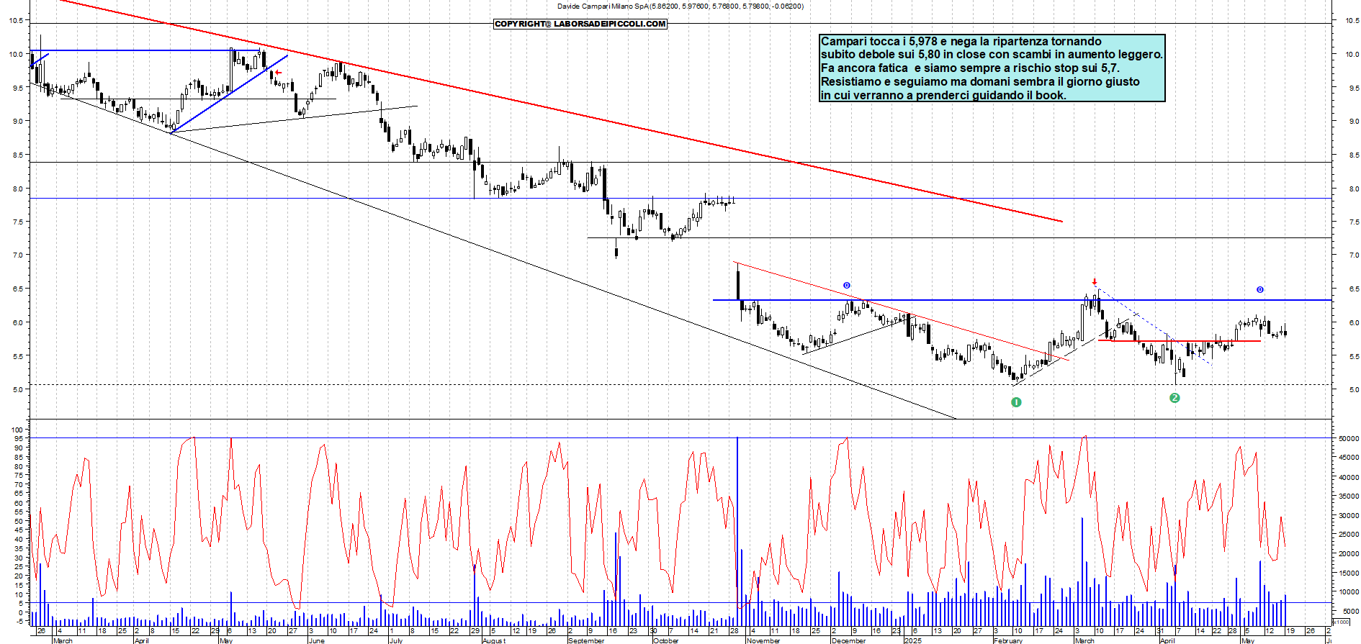
Task: Click the December label on the time axis
Action: (x=848, y=640)
